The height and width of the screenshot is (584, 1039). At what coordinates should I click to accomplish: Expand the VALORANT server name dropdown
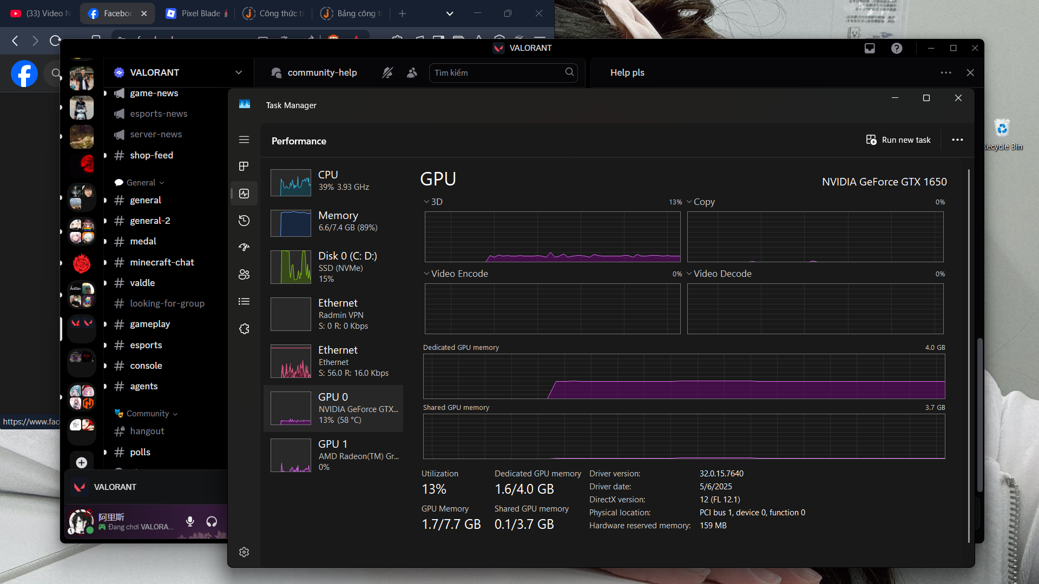[239, 72]
